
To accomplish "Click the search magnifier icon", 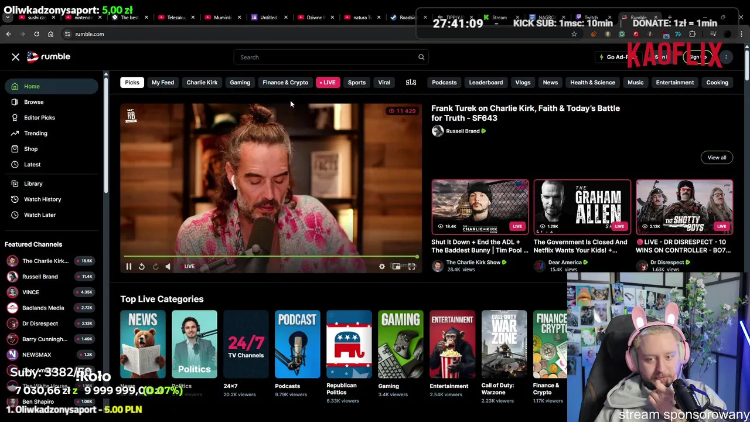I will pos(421,57).
